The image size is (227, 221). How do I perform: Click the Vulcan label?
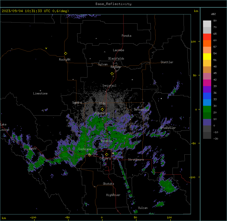[x=143, y=208]
